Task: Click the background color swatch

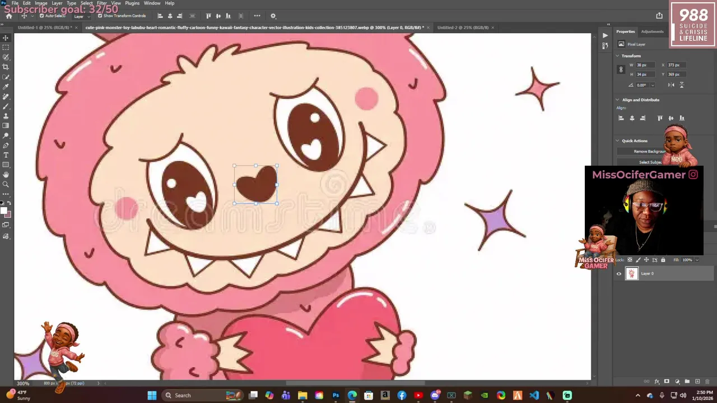Action: point(8,215)
